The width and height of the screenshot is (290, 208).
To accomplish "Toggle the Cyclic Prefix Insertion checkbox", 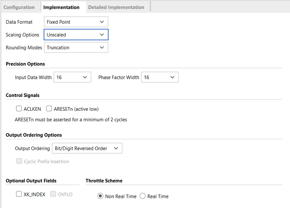I will coord(19,161).
